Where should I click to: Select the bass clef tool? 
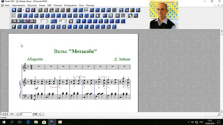pos(36,15)
